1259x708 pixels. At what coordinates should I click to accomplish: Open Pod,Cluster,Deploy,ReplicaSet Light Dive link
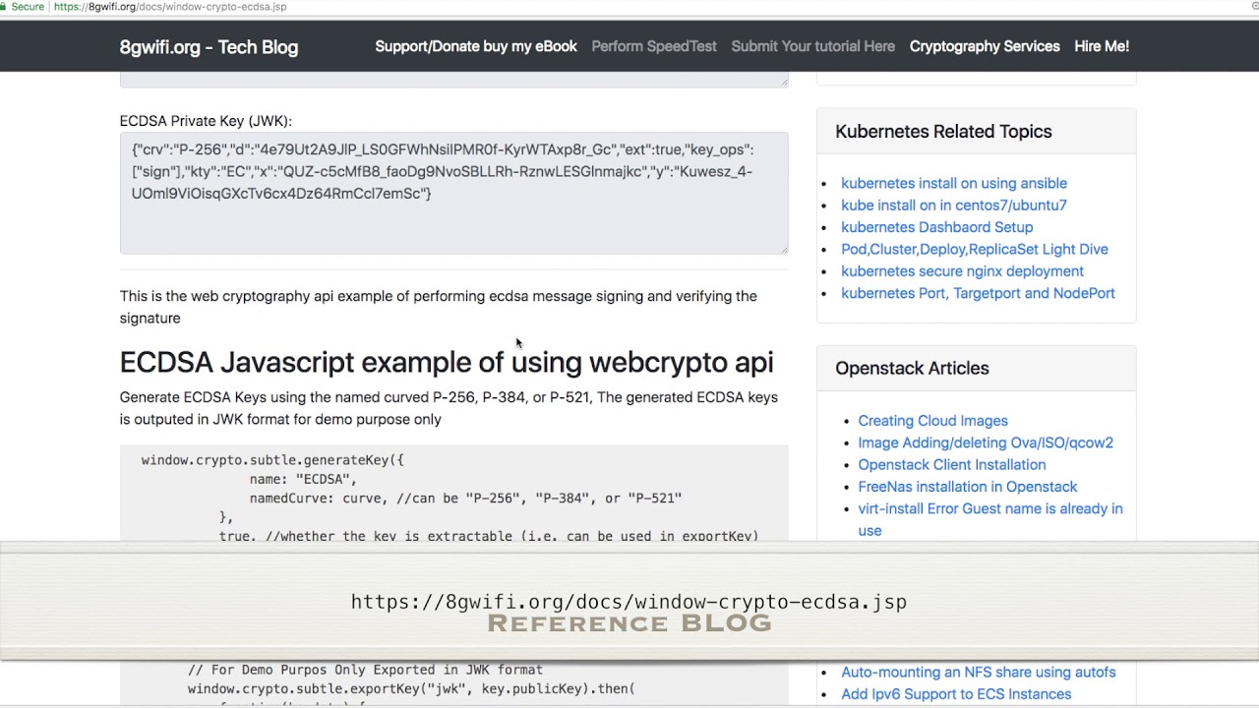click(x=975, y=249)
